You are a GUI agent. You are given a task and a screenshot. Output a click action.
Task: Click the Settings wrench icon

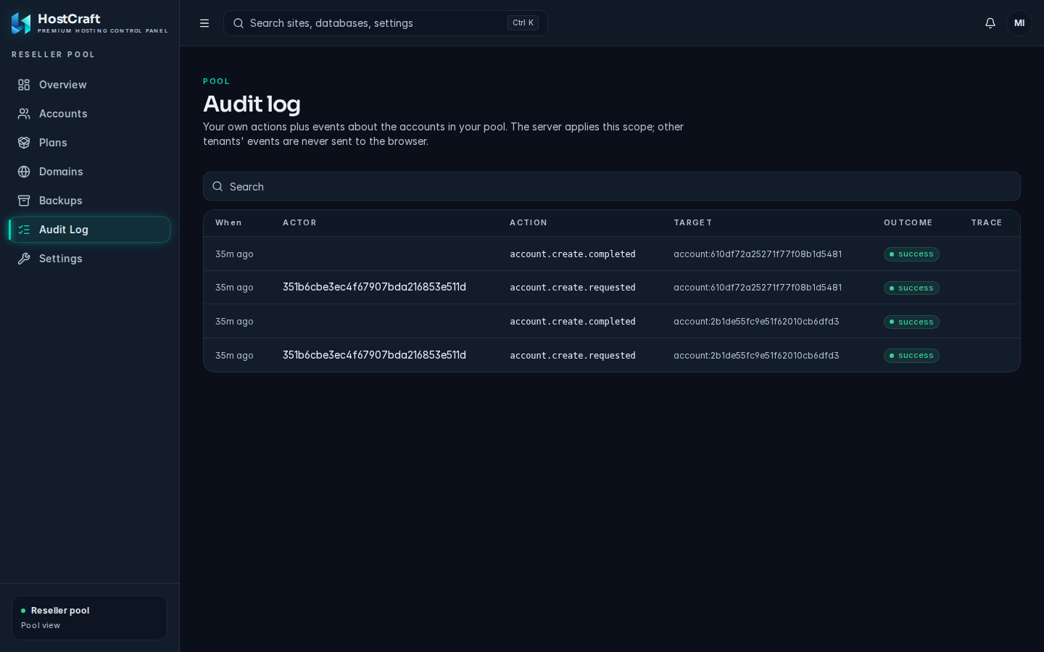point(24,259)
